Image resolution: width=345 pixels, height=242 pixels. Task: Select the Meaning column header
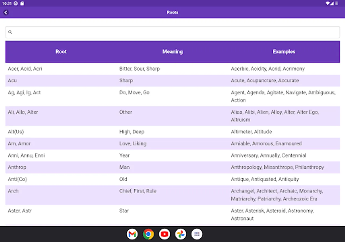point(172,52)
